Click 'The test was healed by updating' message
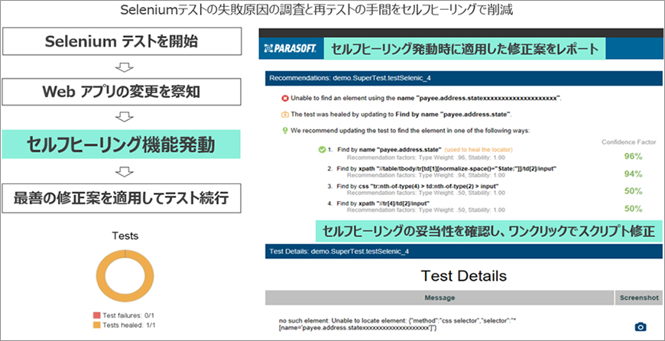The width and height of the screenshot is (665, 341). coord(401,115)
